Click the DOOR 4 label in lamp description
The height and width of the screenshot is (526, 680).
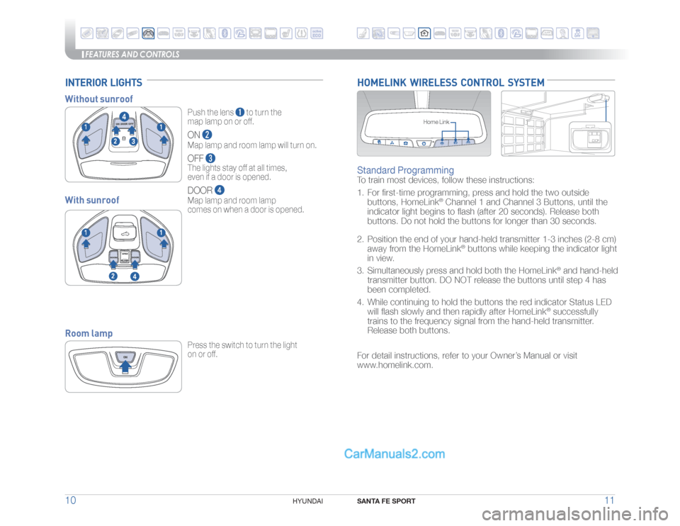[206, 190]
